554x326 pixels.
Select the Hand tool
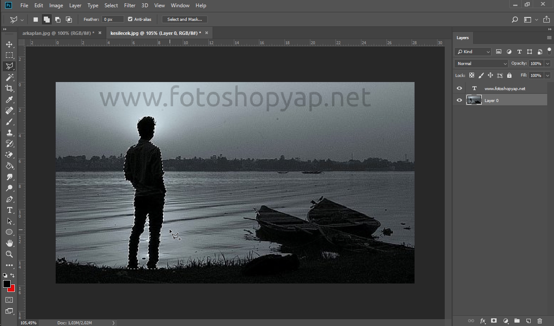click(x=9, y=243)
